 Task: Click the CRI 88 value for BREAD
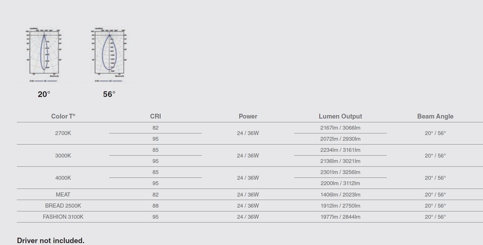click(155, 206)
